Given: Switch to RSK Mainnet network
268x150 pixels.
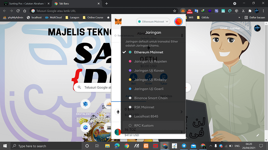Looking at the screenshot, I should coord(153,107).
